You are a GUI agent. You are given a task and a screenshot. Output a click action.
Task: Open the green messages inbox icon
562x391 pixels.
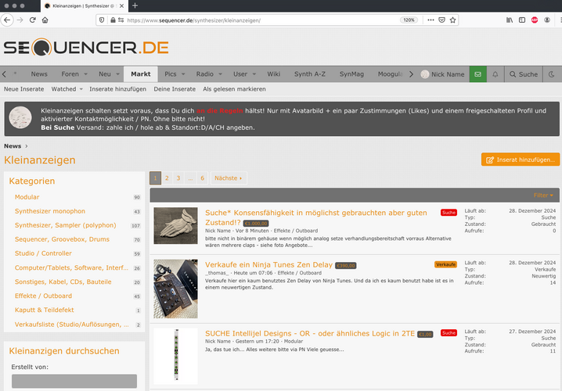(x=477, y=74)
